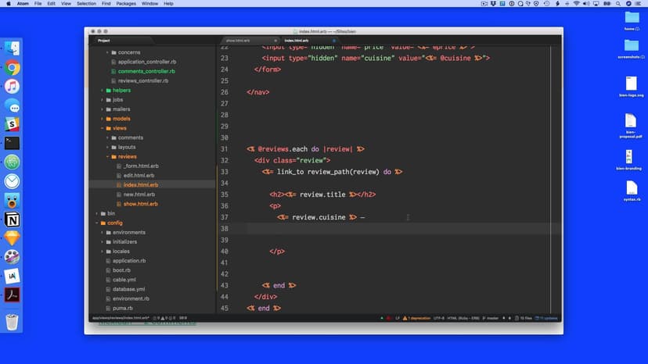
Task: Expand the models folder
Action: click(102, 119)
